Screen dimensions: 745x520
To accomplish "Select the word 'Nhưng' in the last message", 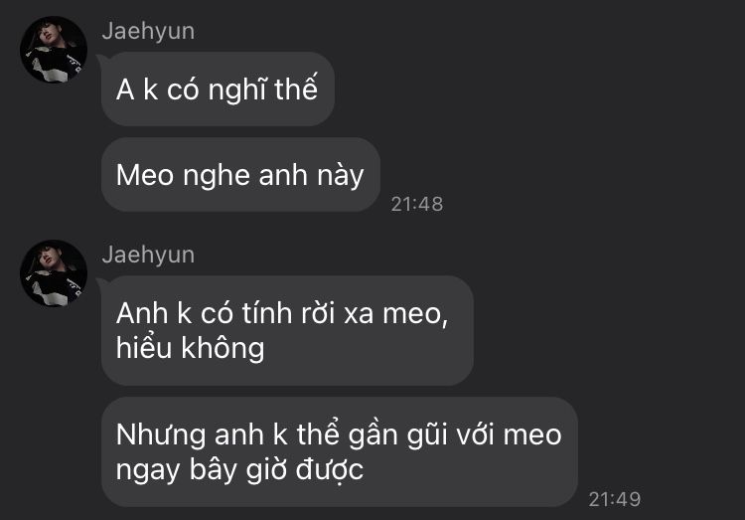I will click(x=161, y=435).
